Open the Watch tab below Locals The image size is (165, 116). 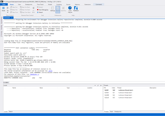(x=11, y=112)
